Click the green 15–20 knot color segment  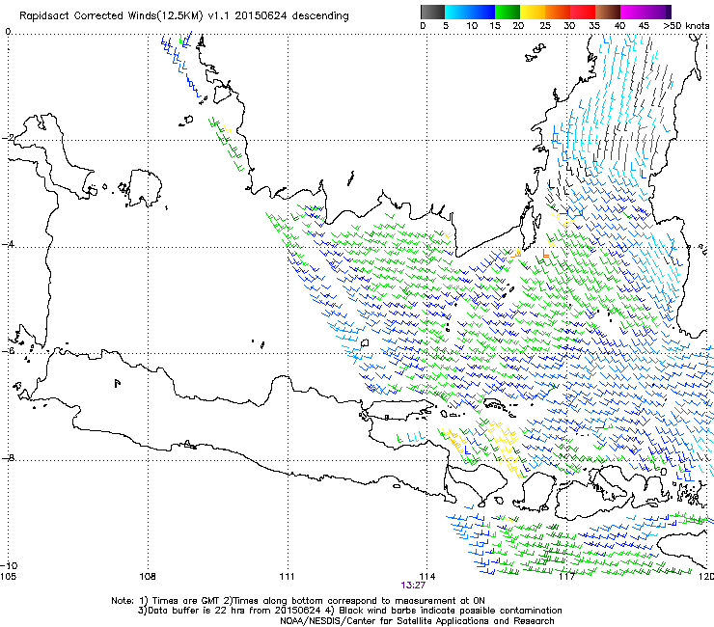coord(508,12)
